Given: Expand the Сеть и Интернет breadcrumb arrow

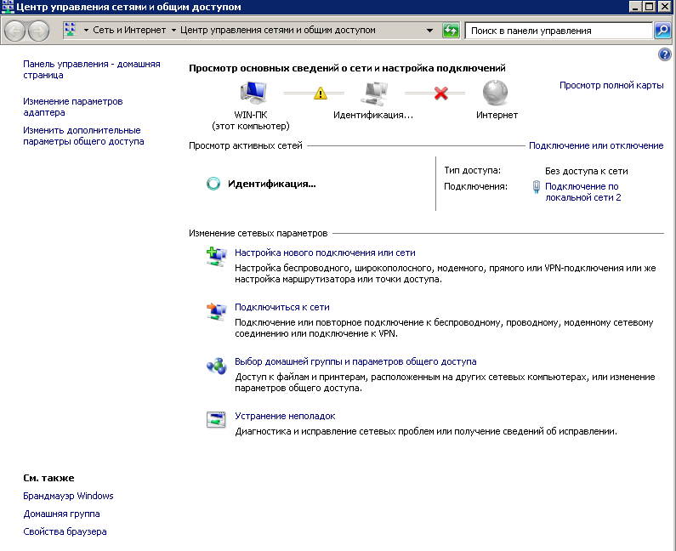Looking at the screenshot, I should [x=174, y=31].
